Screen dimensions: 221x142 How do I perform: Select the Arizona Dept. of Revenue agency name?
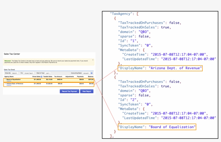pyautogui.click(x=15, y=84)
